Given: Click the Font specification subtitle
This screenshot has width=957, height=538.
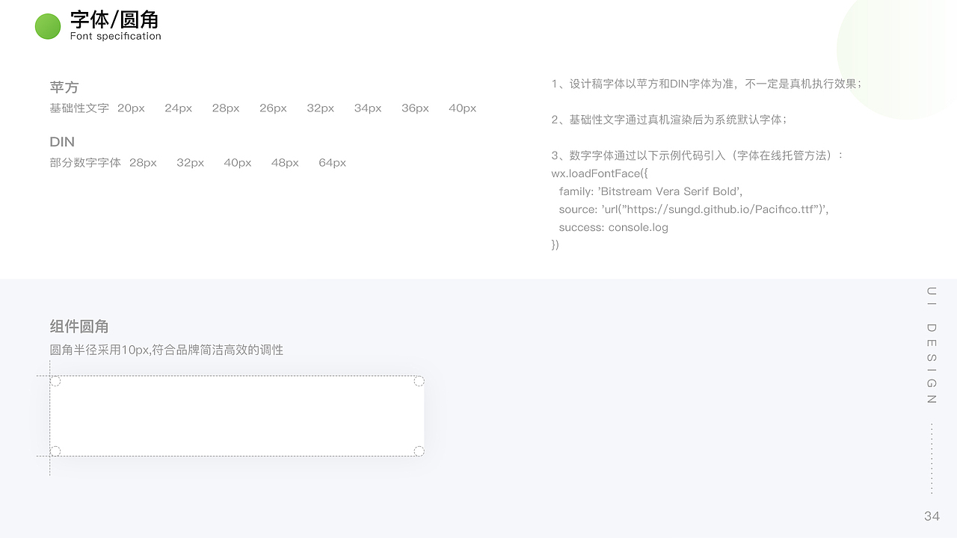Looking at the screenshot, I should click(x=116, y=36).
